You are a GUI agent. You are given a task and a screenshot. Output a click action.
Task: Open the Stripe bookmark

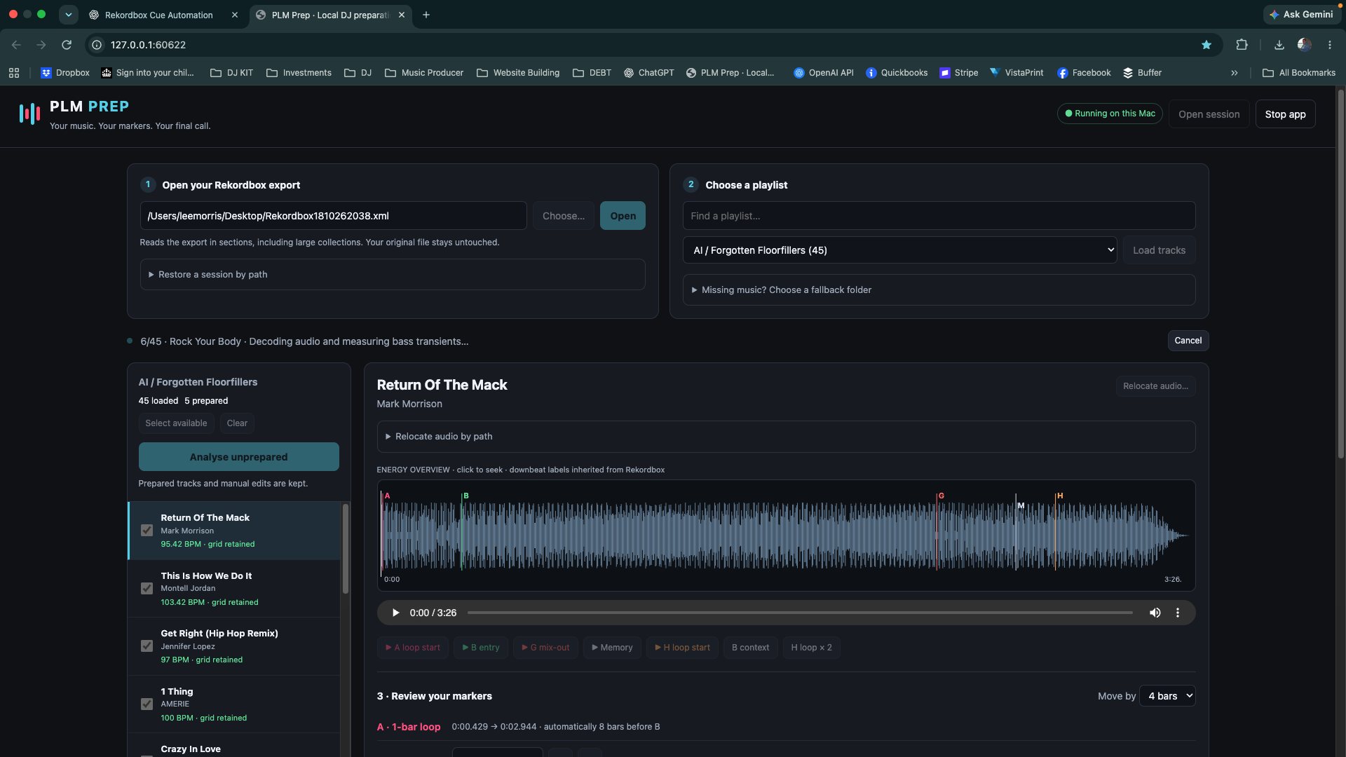click(959, 73)
